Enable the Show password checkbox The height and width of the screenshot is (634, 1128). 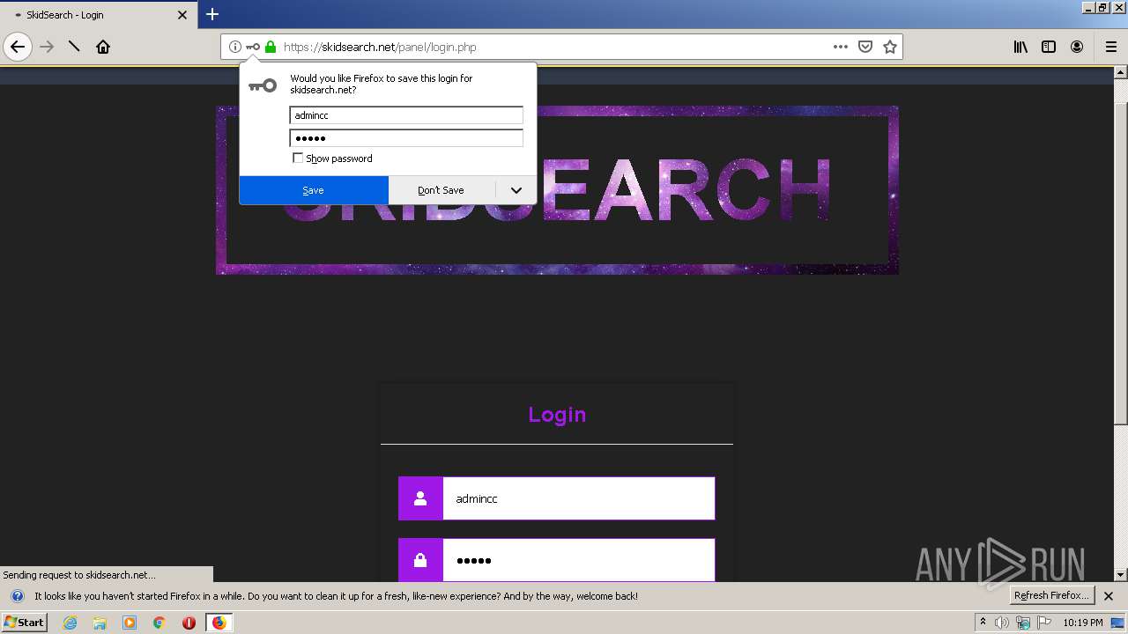pos(298,158)
